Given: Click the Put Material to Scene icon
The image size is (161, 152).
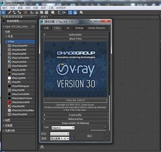Looking at the screenshot, I should coord(14,12).
